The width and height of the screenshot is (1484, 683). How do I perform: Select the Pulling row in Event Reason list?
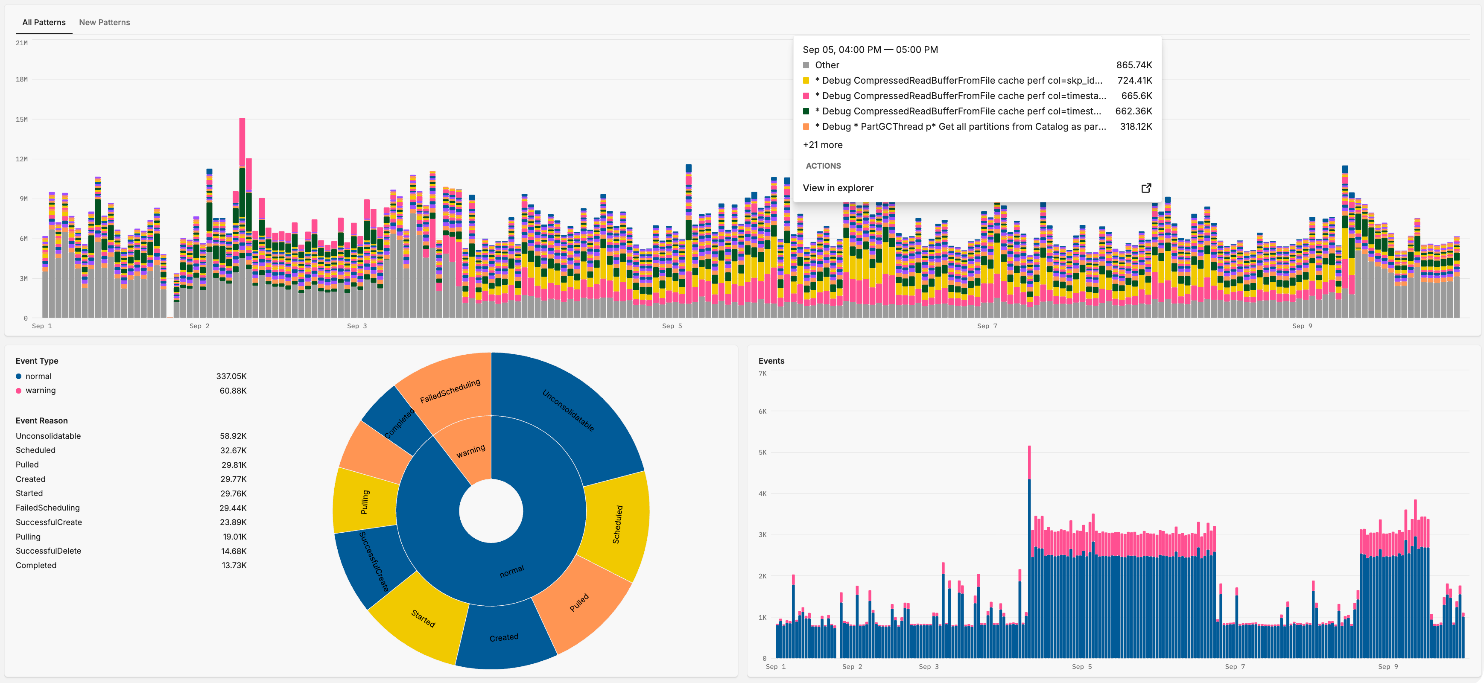pyautogui.click(x=131, y=537)
